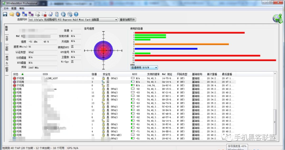
Task: Open the 选择网卡 adapter dropdown
Action: coord(73,20)
